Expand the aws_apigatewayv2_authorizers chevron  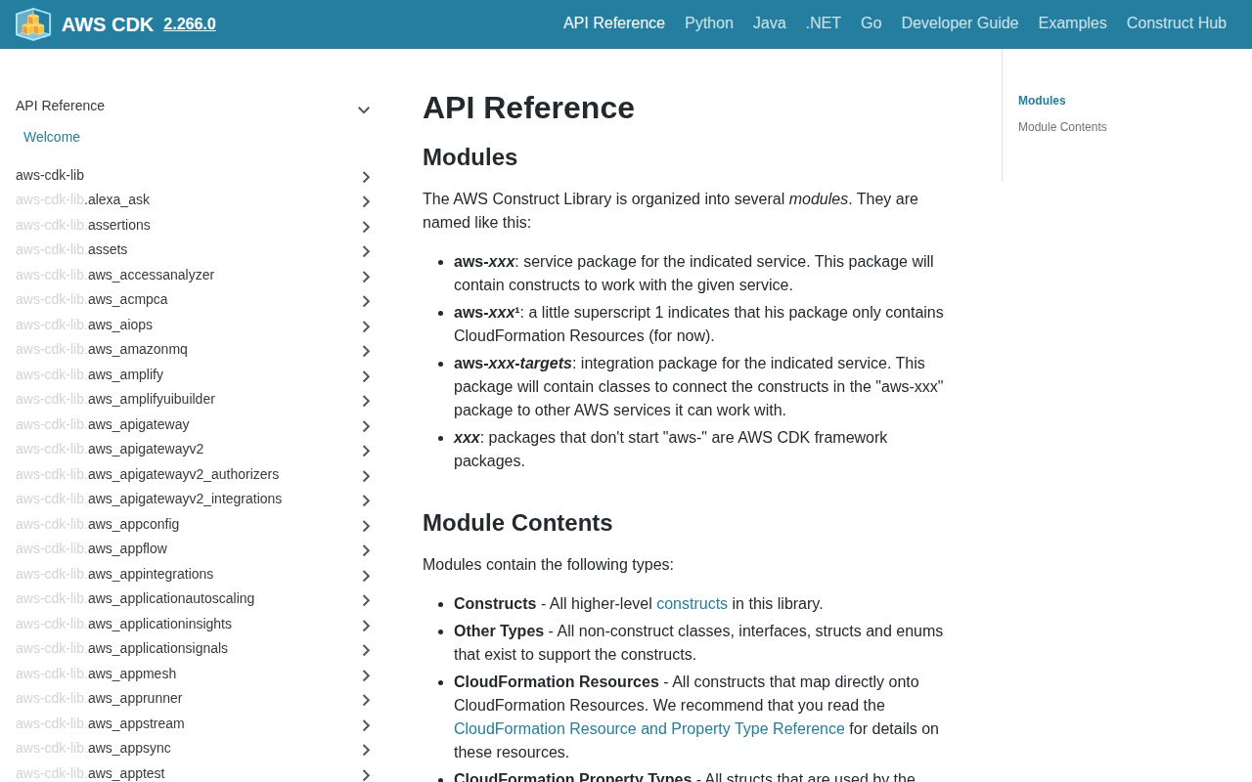(x=366, y=476)
